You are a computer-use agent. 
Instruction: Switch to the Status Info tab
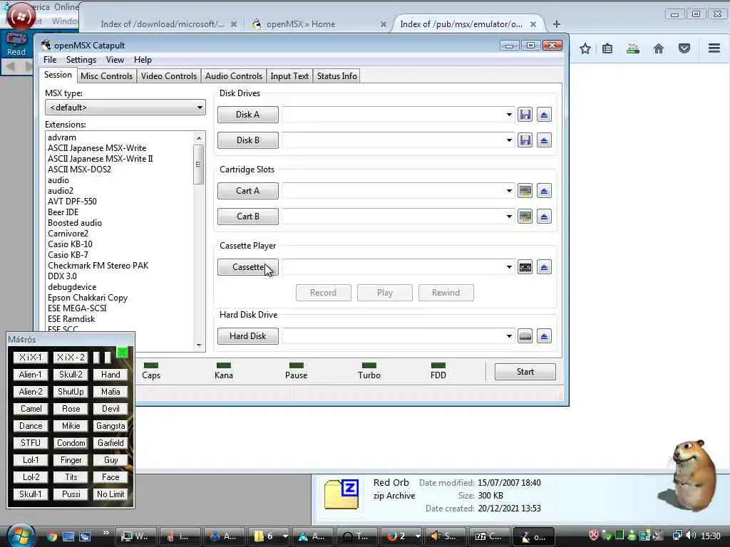336,75
